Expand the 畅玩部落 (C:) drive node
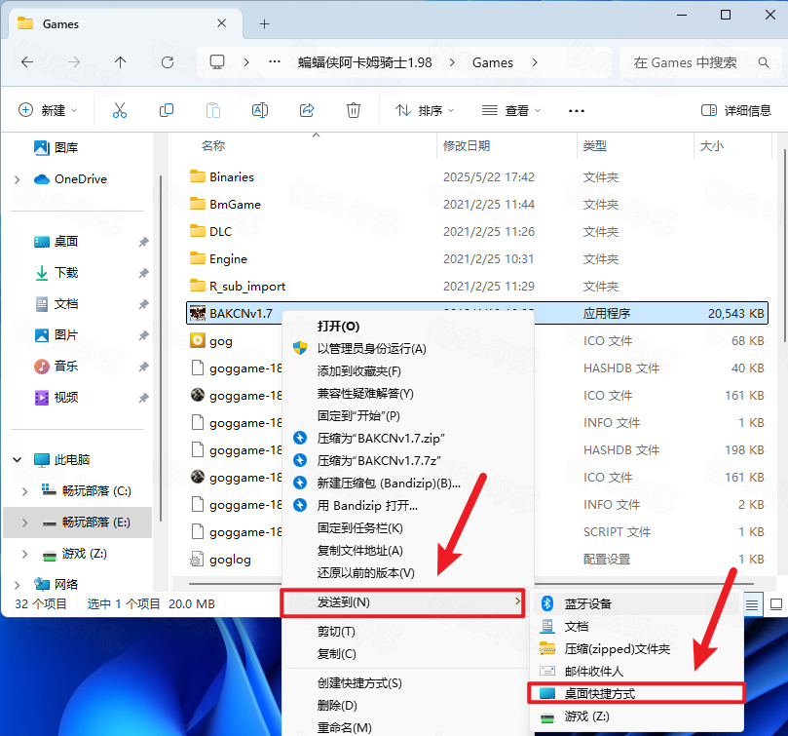Image resolution: width=788 pixels, height=736 pixels. click(24, 491)
